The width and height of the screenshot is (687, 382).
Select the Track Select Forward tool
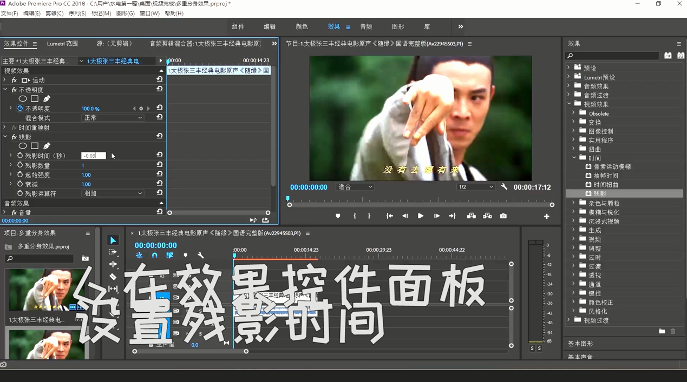point(113,252)
